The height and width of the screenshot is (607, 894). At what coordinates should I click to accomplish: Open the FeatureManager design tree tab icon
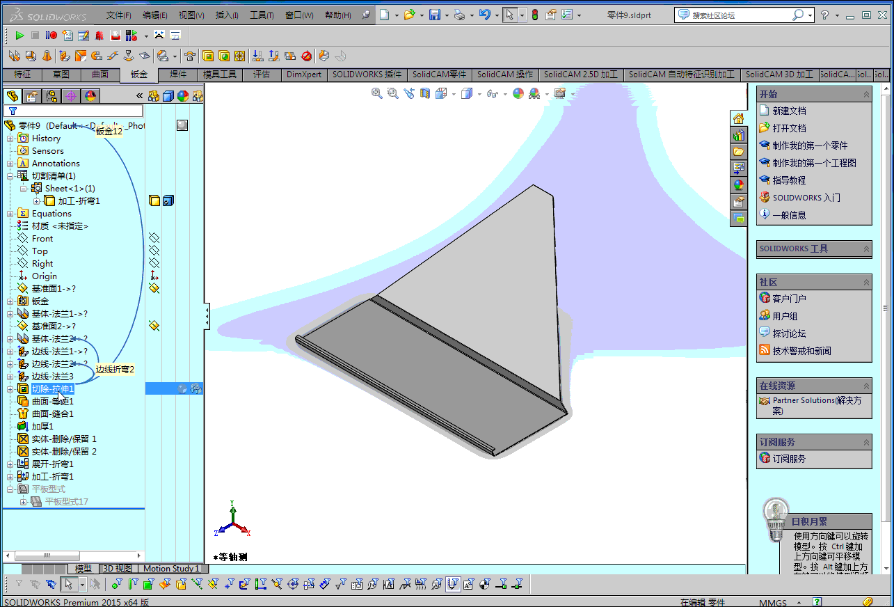12,96
